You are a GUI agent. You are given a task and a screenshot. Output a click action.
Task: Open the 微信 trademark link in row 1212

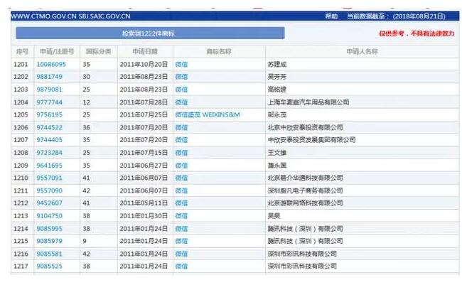coord(181,203)
